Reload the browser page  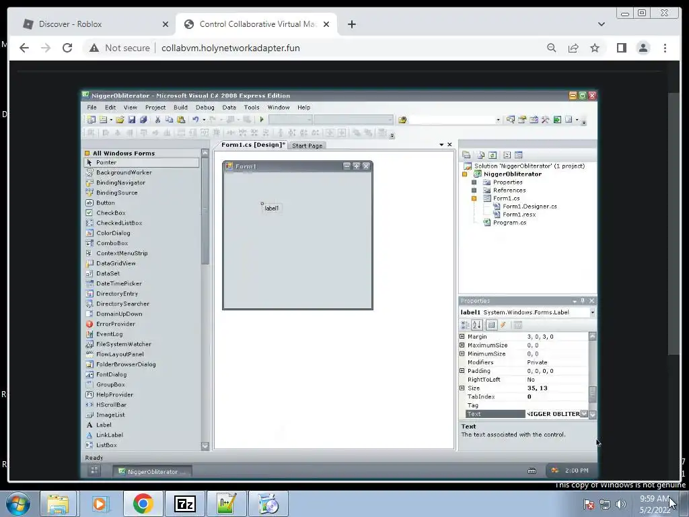tap(67, 48)
